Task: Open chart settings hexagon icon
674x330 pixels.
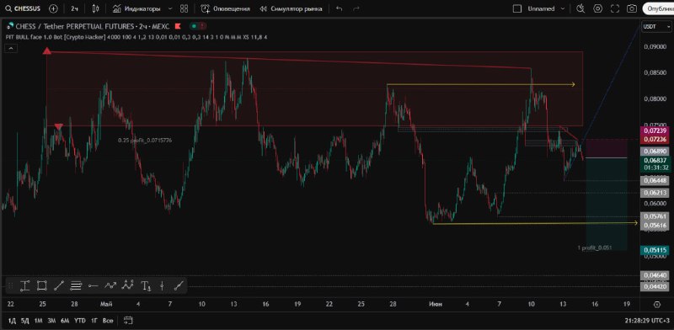Action: point(598,8)
